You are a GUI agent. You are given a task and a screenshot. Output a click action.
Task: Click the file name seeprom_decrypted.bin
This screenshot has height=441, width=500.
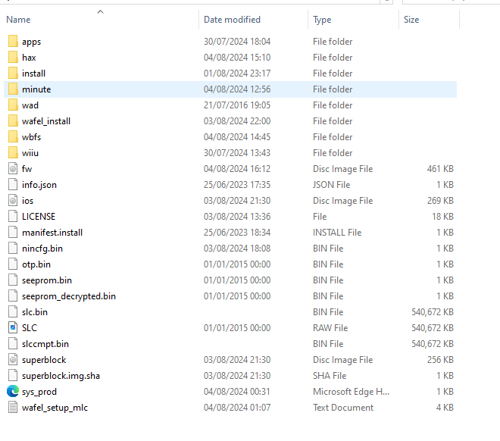pos(69,296)
